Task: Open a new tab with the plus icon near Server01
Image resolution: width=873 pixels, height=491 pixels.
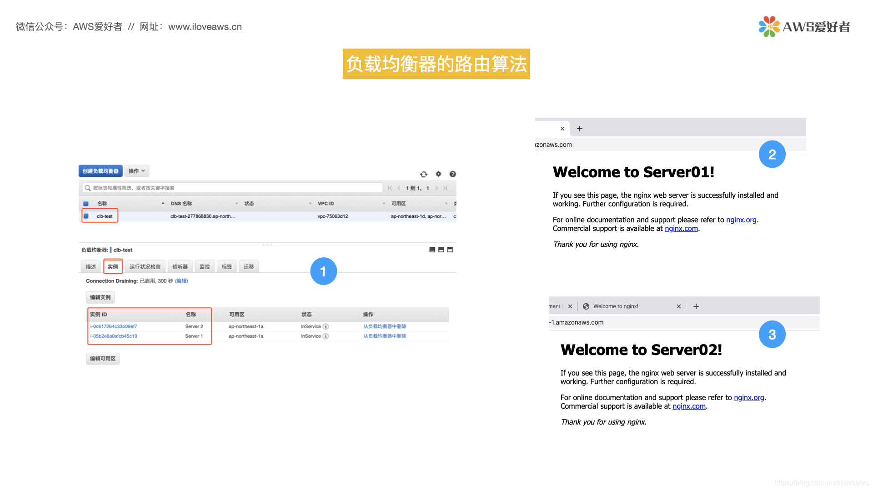Action: click(x=579, y=129)
